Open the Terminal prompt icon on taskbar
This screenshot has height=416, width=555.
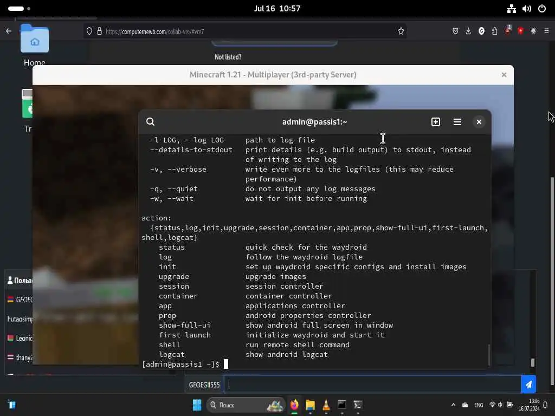pos(358,405)
